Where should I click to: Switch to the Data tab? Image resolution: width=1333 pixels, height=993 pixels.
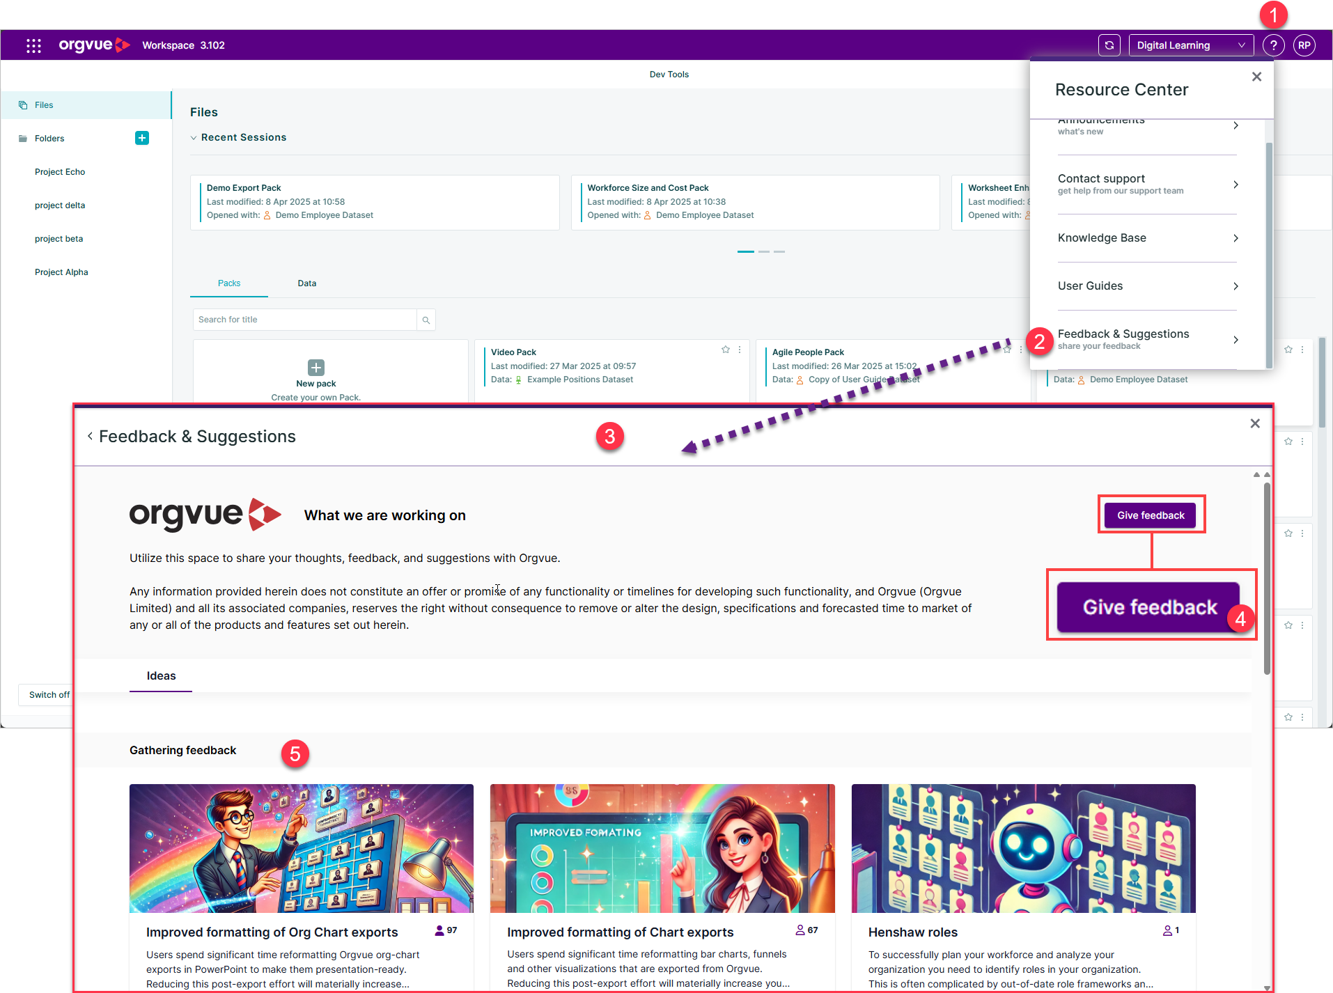pos(307,283)
